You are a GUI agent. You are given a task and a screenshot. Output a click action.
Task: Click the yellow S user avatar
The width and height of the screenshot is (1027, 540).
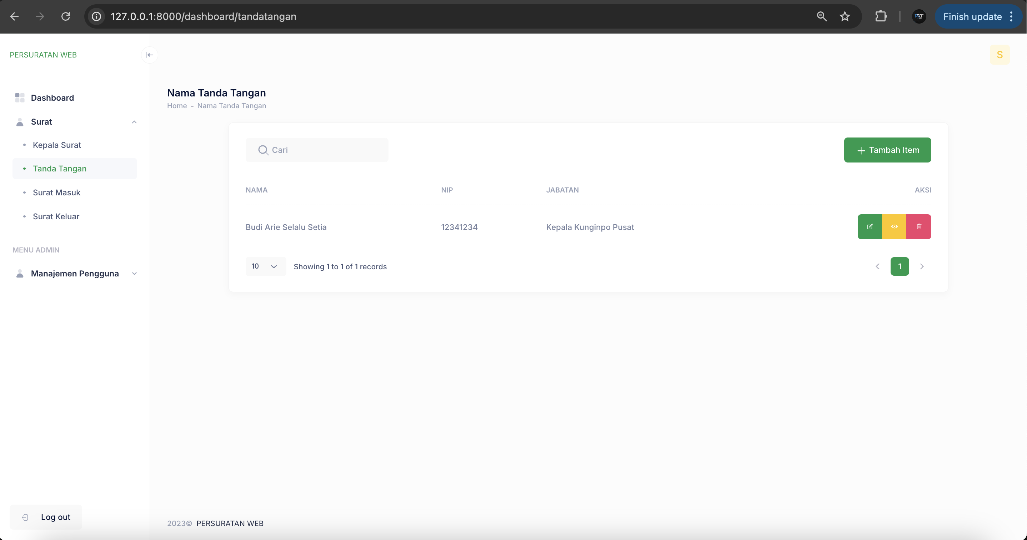tap(1000, 55)
